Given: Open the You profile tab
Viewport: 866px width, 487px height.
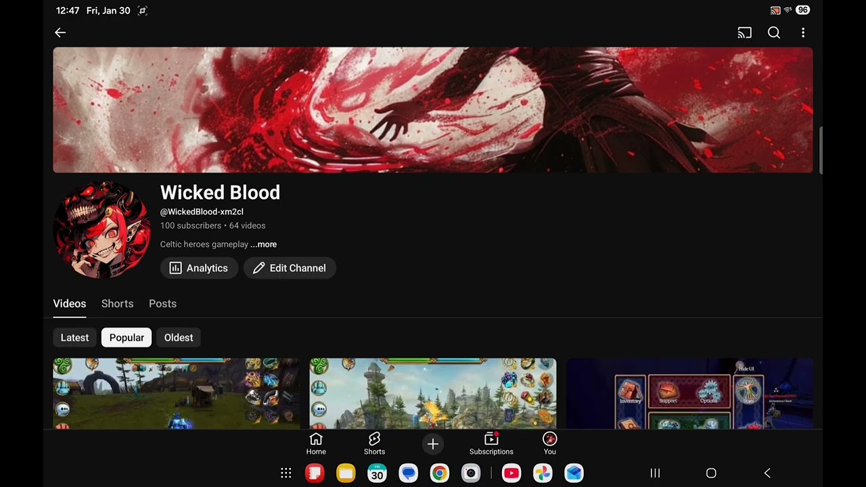Looking at the screenshot, I should tap(549, 444).
